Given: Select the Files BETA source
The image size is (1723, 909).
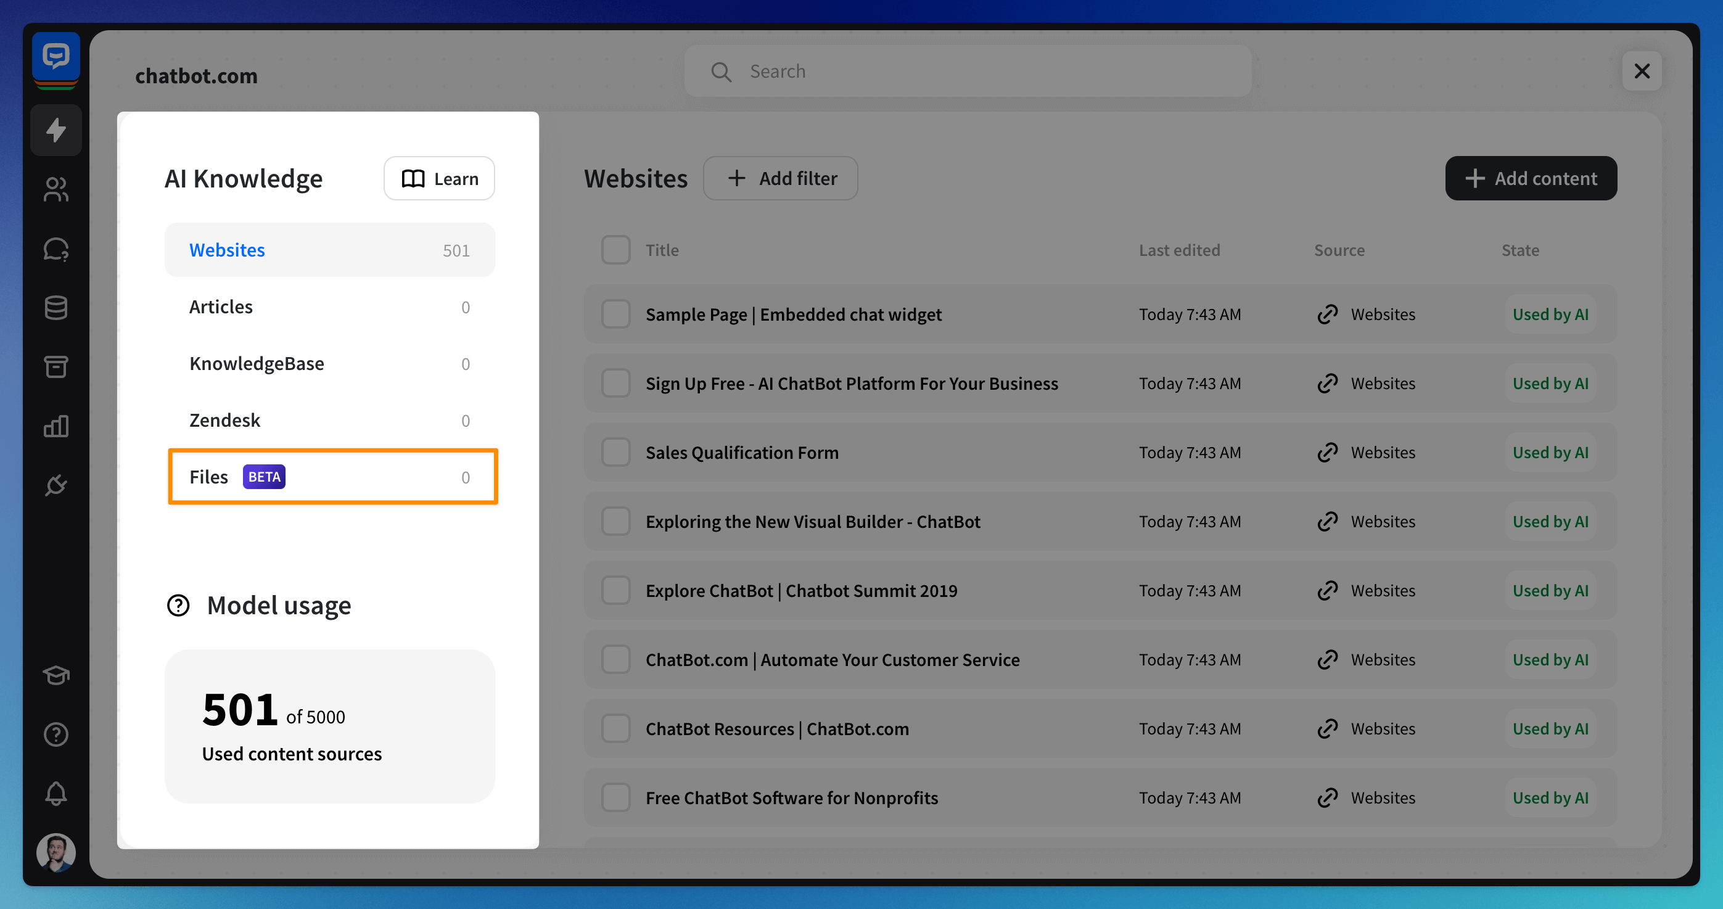Looking at the screenshot, I should click(x=332, y=477).
